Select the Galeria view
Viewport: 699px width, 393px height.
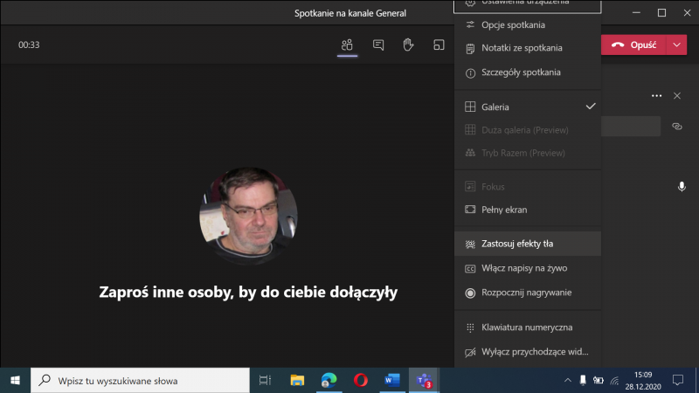(528, 107)
